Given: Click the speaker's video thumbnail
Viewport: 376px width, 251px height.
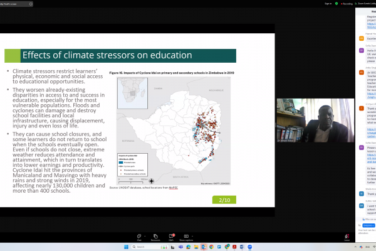Looking at the screenshot, I should point(315,120).
